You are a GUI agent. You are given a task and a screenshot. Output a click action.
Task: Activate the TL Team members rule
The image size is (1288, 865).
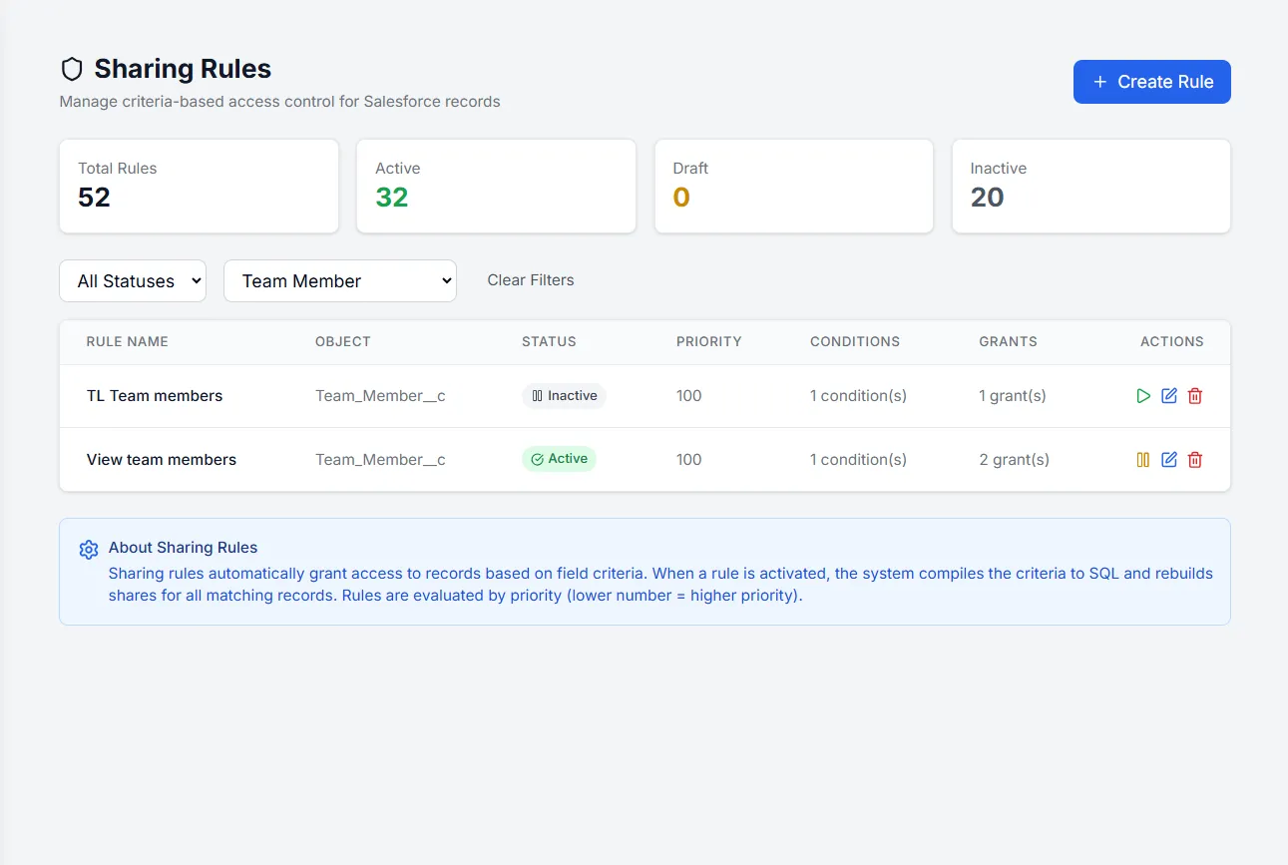1143,396
